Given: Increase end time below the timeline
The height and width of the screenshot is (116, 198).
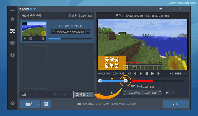Looking at the screenshot, I should point(160,91).
